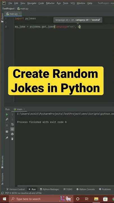Viewport: 114px width, 203px height.
Task: Open the Help menu
Action: point(90,3)
